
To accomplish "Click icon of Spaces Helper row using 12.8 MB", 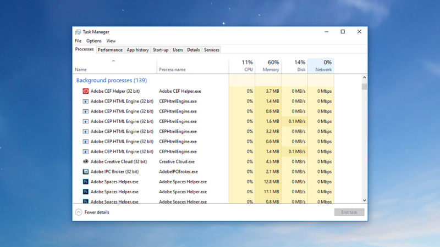I will 86,182.
